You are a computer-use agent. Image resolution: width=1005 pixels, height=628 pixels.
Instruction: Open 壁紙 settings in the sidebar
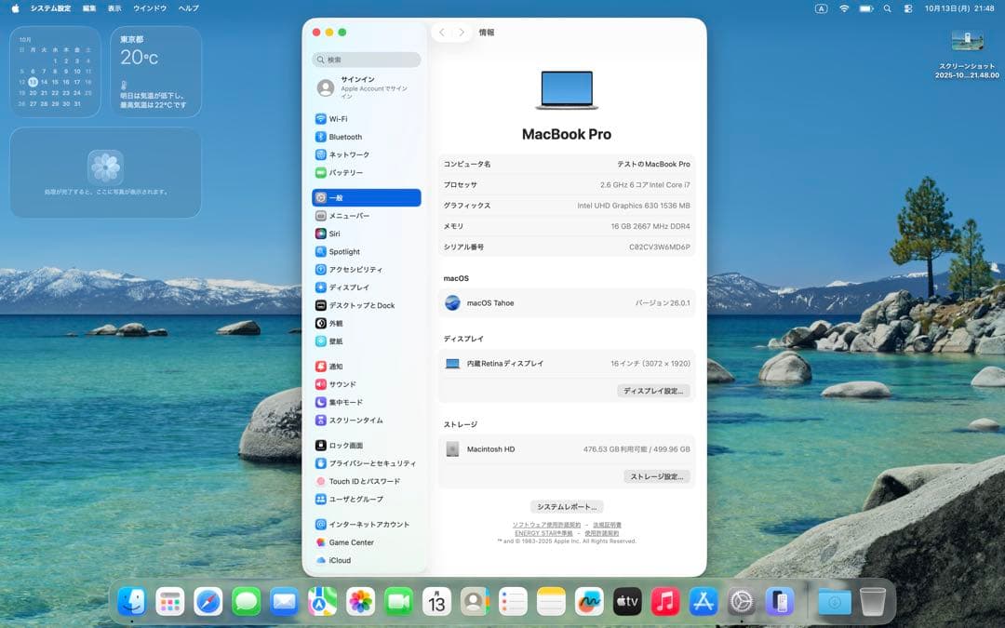coord(337,341)
